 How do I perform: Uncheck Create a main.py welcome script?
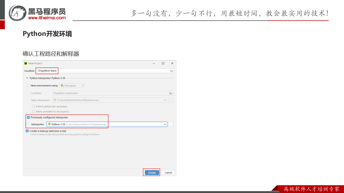coord(27,131)
